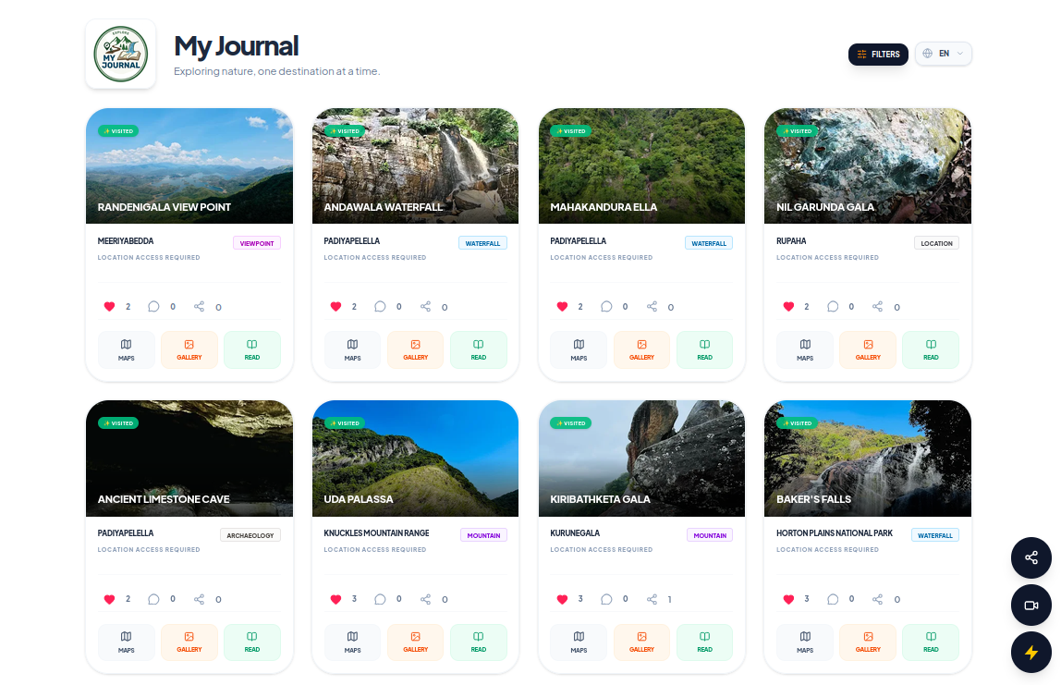Open the Kiribathketa Gala photo
Image resolution: width=1061 pixels, height=685 pixels.
tap(641, 459)
